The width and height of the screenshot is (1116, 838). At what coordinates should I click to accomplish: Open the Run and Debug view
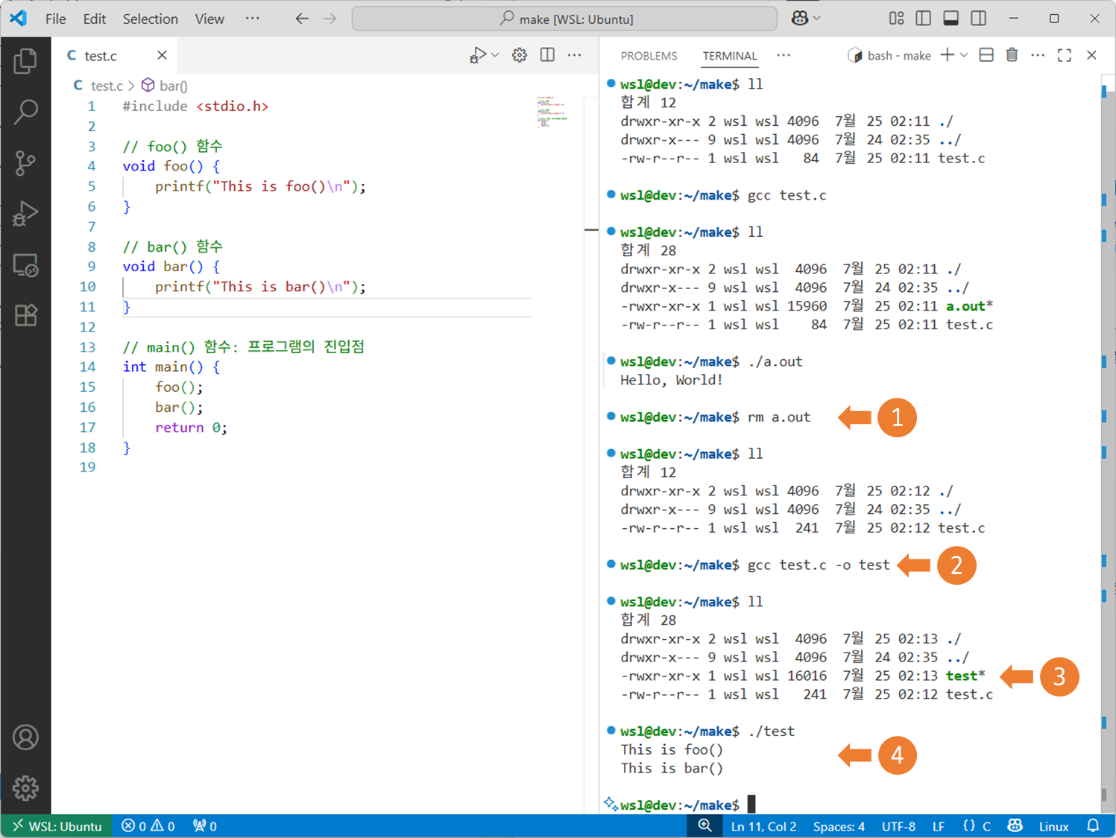point(25,214)
